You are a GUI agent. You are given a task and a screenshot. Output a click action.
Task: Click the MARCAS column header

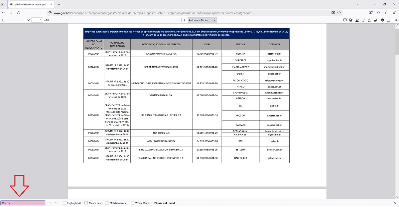coord(240,44)
